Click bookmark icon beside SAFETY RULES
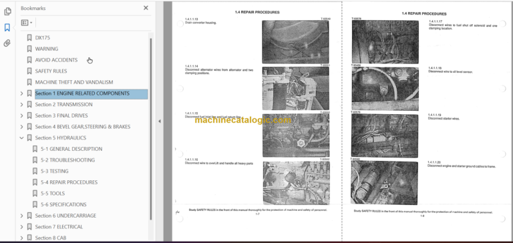513x243 pixels. [29, 71]
